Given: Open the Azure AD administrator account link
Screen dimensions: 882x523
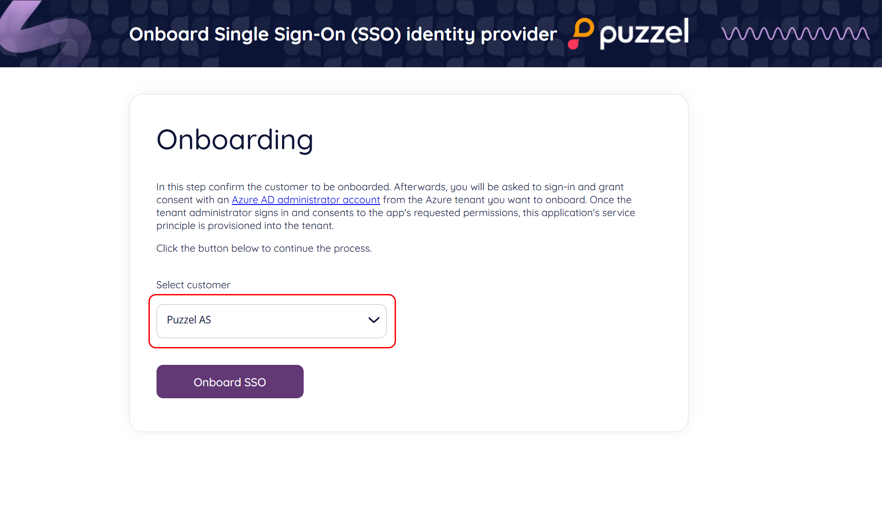Looking at the screenshot, I should coord(306,200).
